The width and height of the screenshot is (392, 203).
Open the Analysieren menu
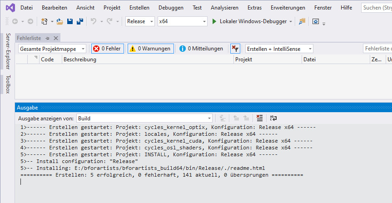(x=224, y=8)
